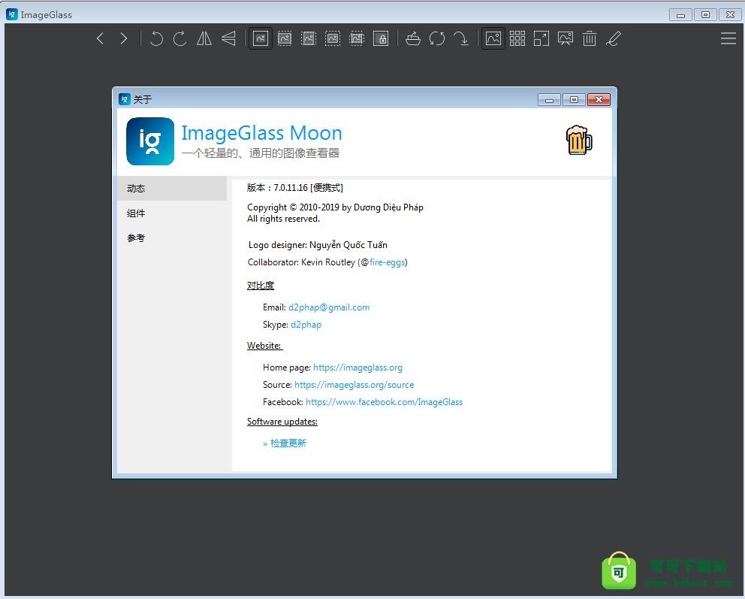This screenshot has height=599, width=745.
Task: Click the ImageGlass Moon title
Action: [x=262, y=132]
